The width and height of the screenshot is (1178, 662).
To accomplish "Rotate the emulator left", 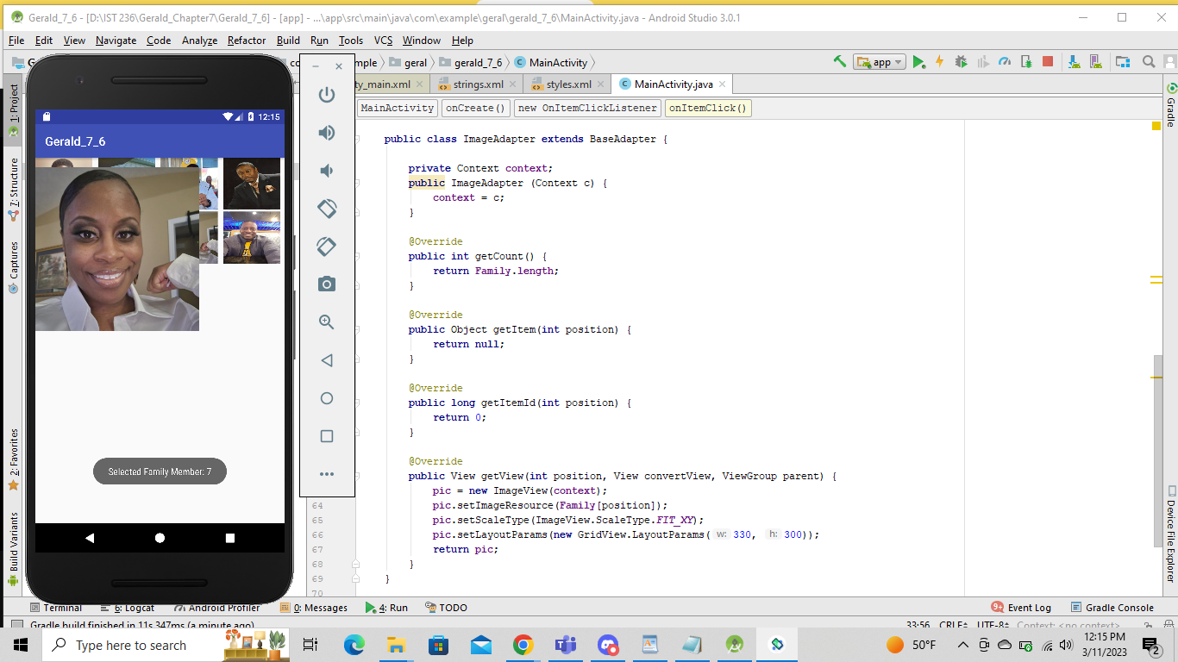I will (327, 209).
